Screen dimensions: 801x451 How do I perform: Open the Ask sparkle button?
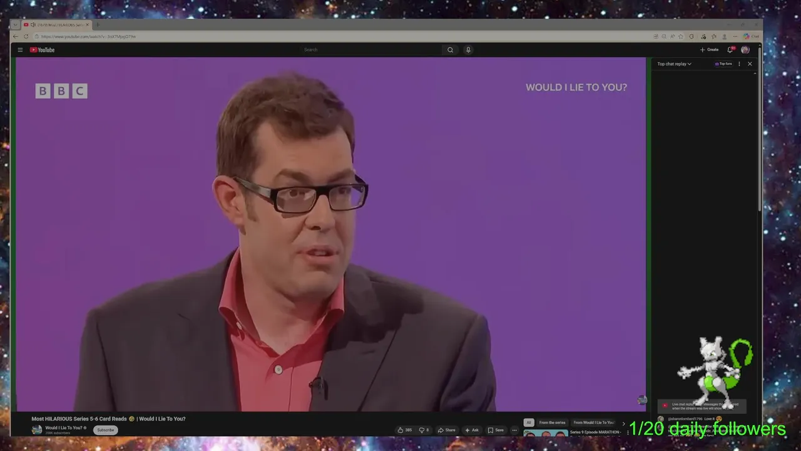472,430
